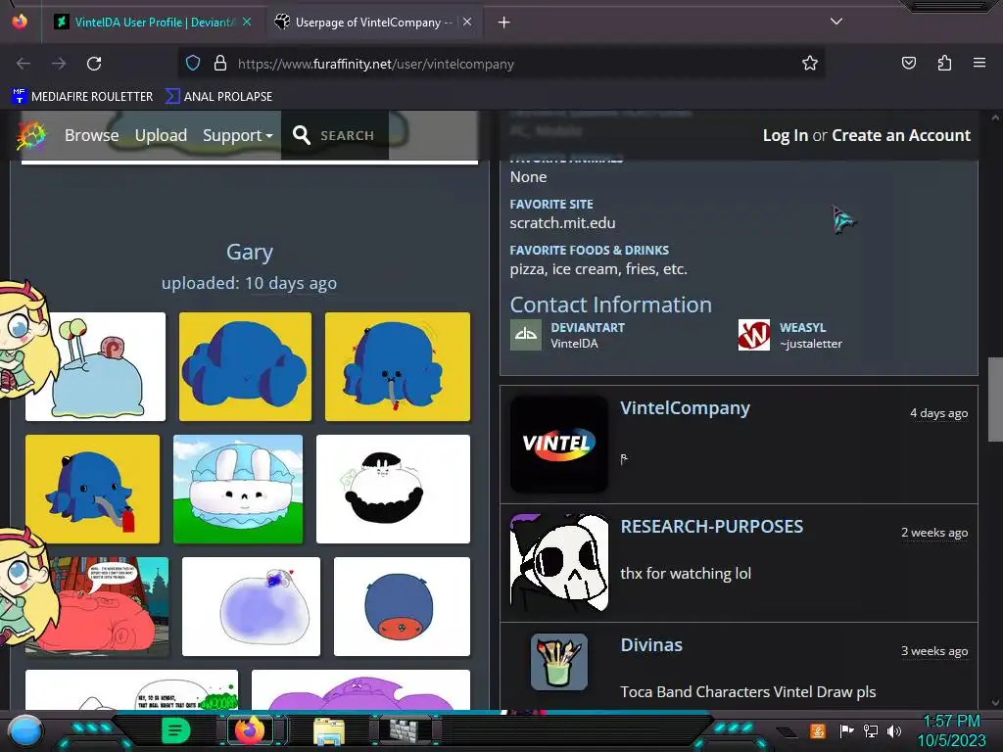The image size is (1003, 752).
Task: Close the VintelDA DeviantArt tab
Action: click(x=247, y=22)
